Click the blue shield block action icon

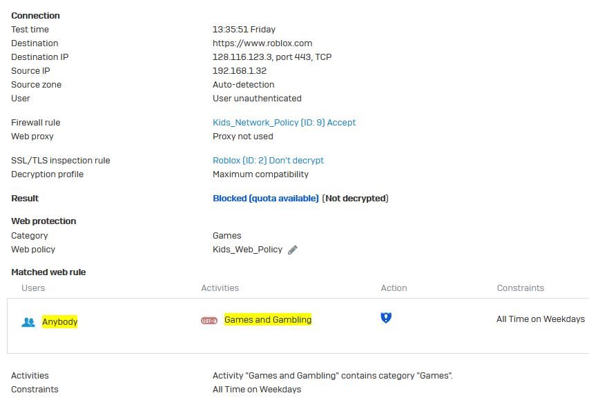(x=386, y=318)
